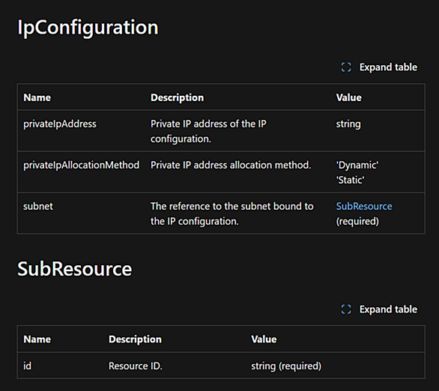This screenshot has width=439, height=391.
Task: Click the Value header in SubResource table
Action: click(x=264, y=339)
